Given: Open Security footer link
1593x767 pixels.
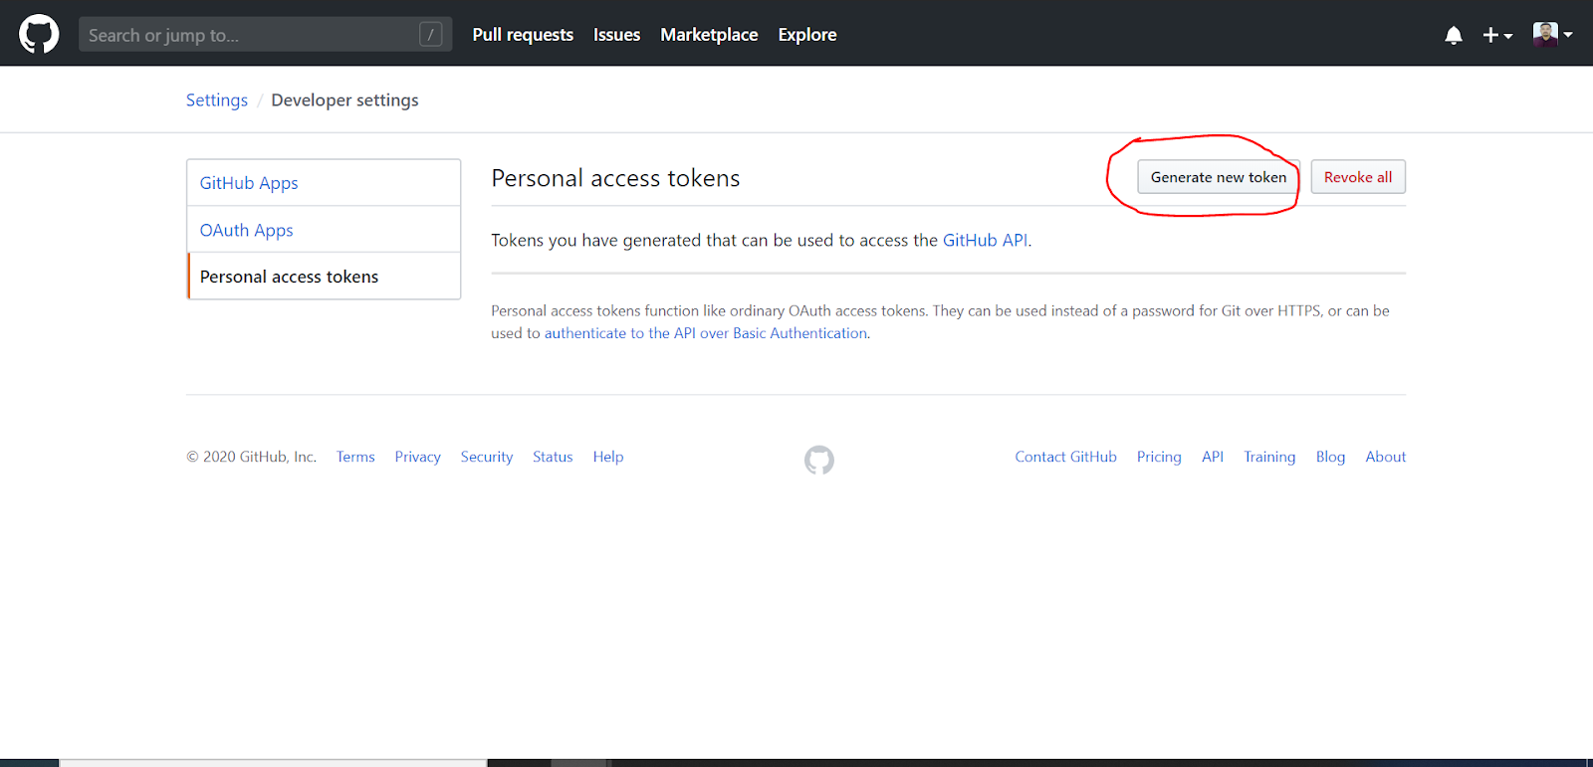Looking at the screenshot, I should pyautogui.click(x=487, y=457).
